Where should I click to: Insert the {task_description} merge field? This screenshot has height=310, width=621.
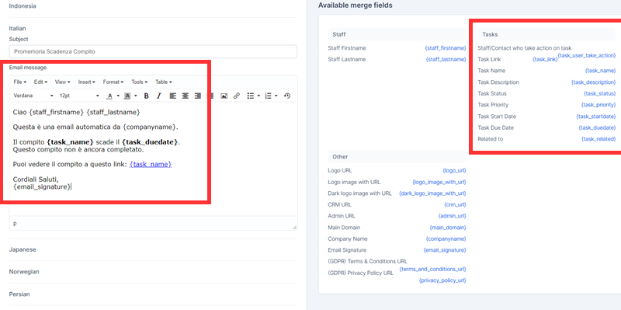click(594, 82)
